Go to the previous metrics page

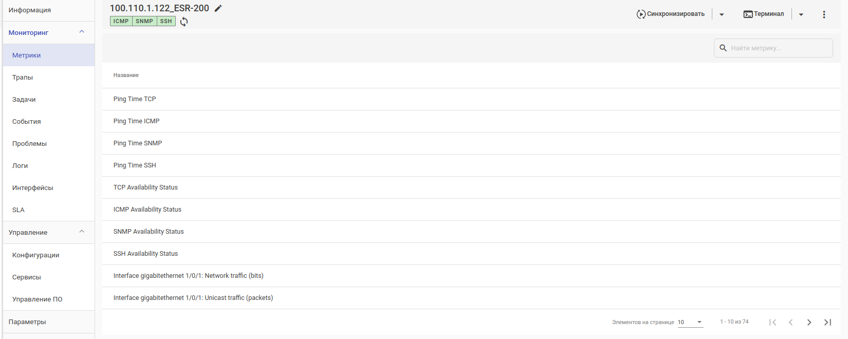(790, 322)
